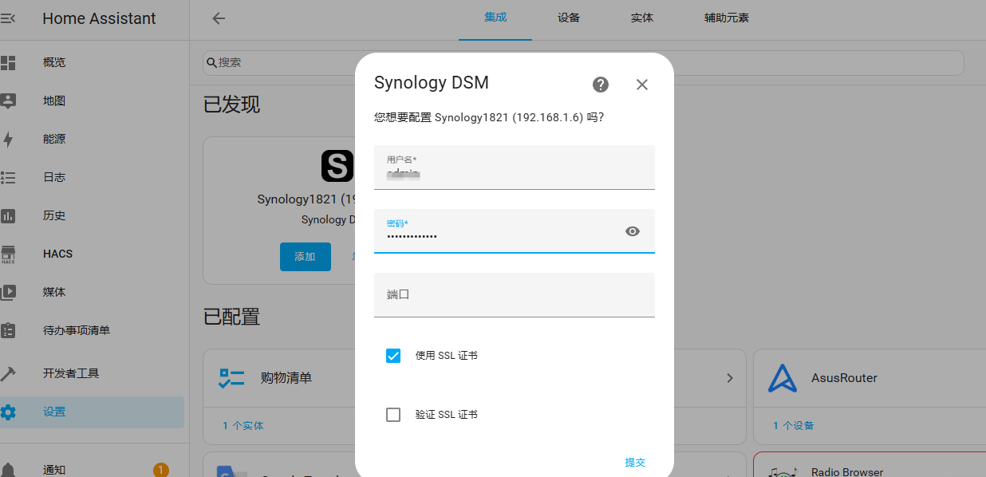Expand the 购物清单 card chevron
The width and height of the screenshot is (986, 477).
pyautogui.click(x=729, y=378)
